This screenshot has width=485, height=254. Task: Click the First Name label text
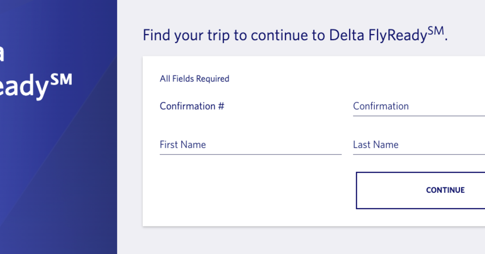pos(183,144)
